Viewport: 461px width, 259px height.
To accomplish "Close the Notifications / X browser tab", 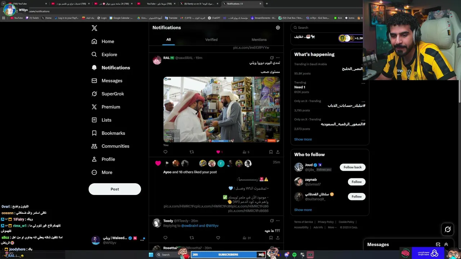I will click(x=260, y=4).
